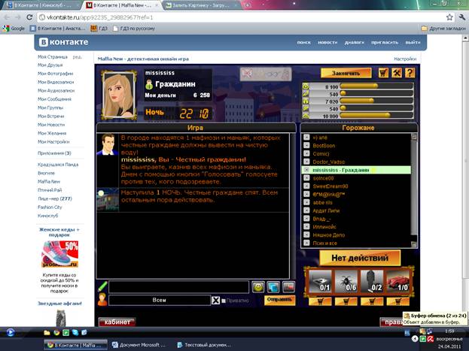Image resolution: width=469 pixels, height=351 pixels.
Task: Select the 0/1 item in inventory
Action: (x=321, y=281)
